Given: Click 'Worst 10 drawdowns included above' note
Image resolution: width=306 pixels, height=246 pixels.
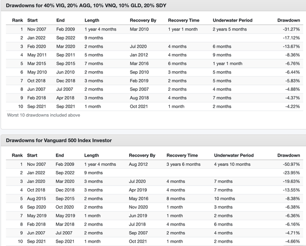Looking at the screenshot, I should coord(44,115).
